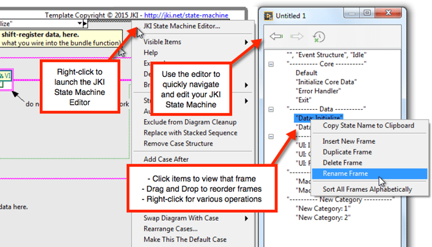
Task: Select "New Category: 2" in tree
Action: coord(323,217)
